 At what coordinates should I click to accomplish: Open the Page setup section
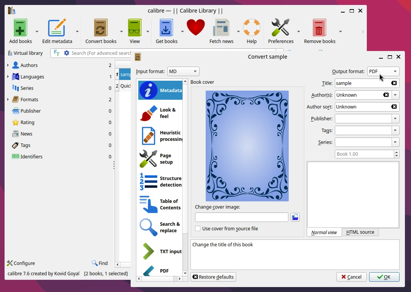[160, 159]
